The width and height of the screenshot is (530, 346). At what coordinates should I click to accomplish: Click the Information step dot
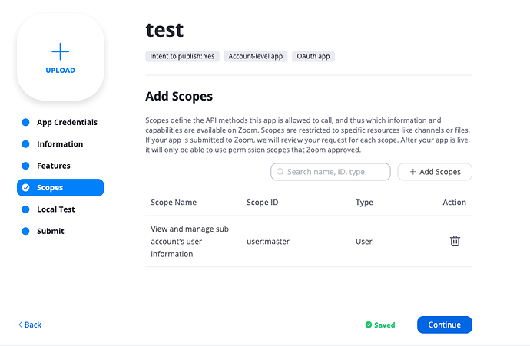pos(25,144)
